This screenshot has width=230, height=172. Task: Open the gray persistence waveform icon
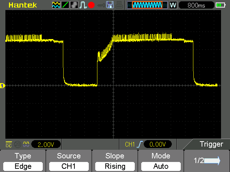point(74,5)
